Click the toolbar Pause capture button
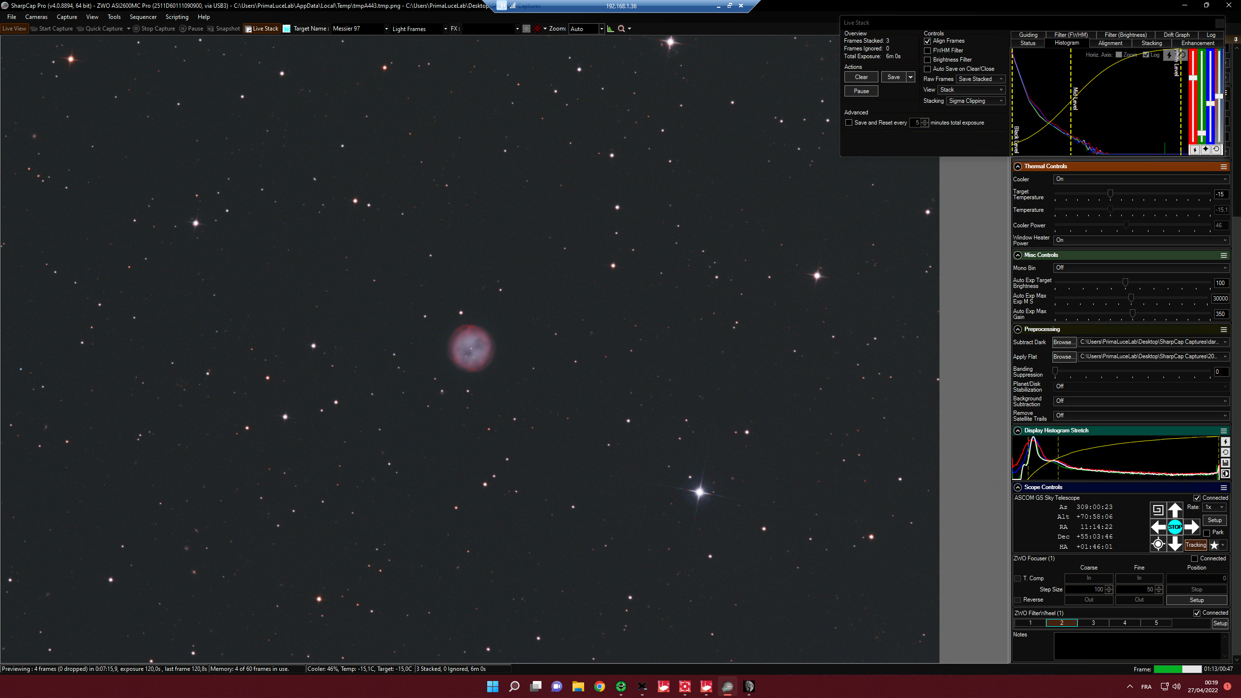1241x698 pixels. (191, 29)
